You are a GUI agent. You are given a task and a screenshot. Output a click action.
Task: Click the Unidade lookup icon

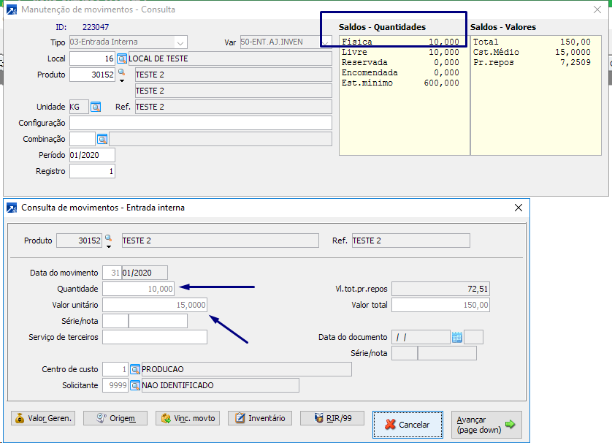96,107
